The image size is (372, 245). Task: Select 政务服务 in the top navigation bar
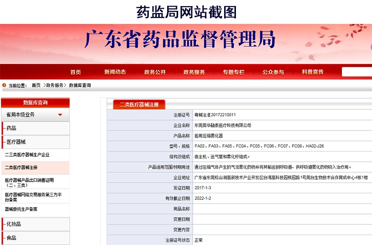194,72
